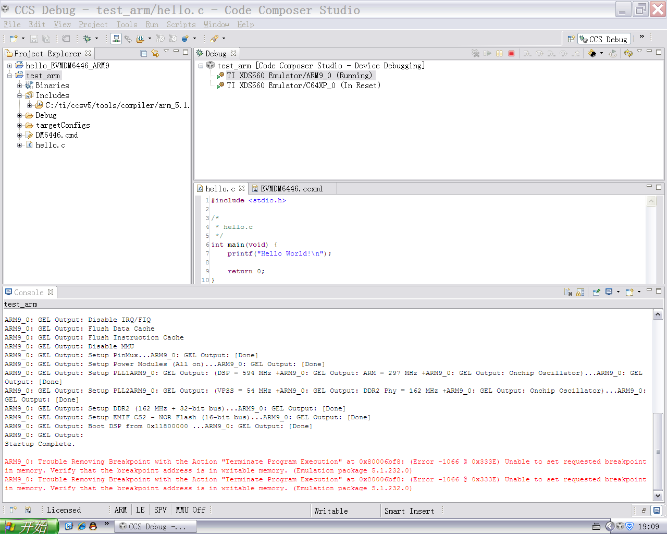Open the Open Console dropdown arrow
Viewport: 667px width, 534px height.
(639, 292)
